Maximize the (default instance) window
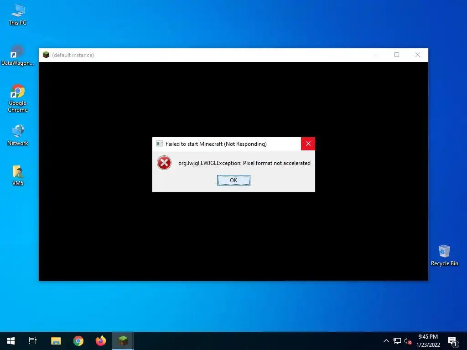 click(397, 55)
